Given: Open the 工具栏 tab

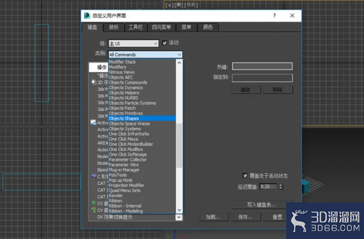Looking at the screenshot, I should click(x=135, y=27).
